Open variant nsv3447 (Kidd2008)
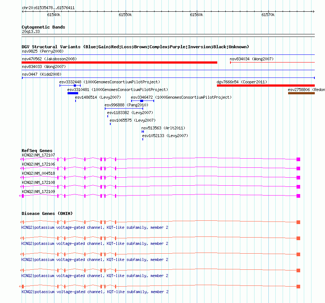325x303 pixels. (x=42, y=74)
